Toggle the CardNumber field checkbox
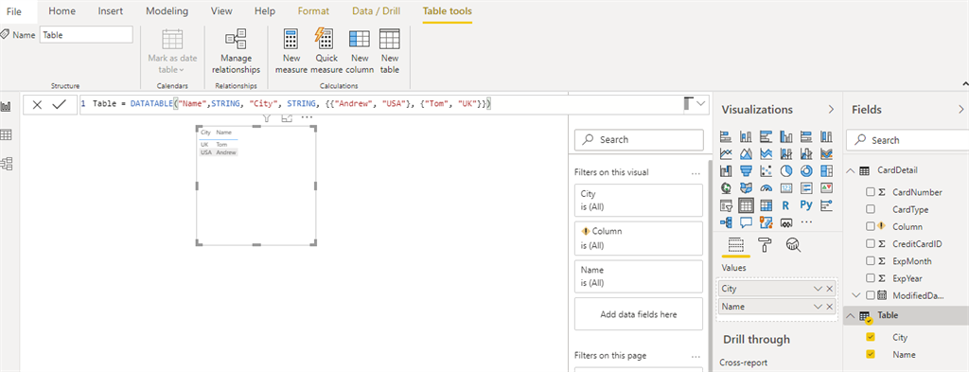This screenshot has height=372, width=969. (871, 192)
